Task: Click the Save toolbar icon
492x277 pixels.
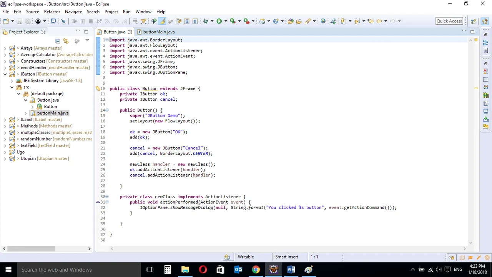Action: click(x=19, y=21)
